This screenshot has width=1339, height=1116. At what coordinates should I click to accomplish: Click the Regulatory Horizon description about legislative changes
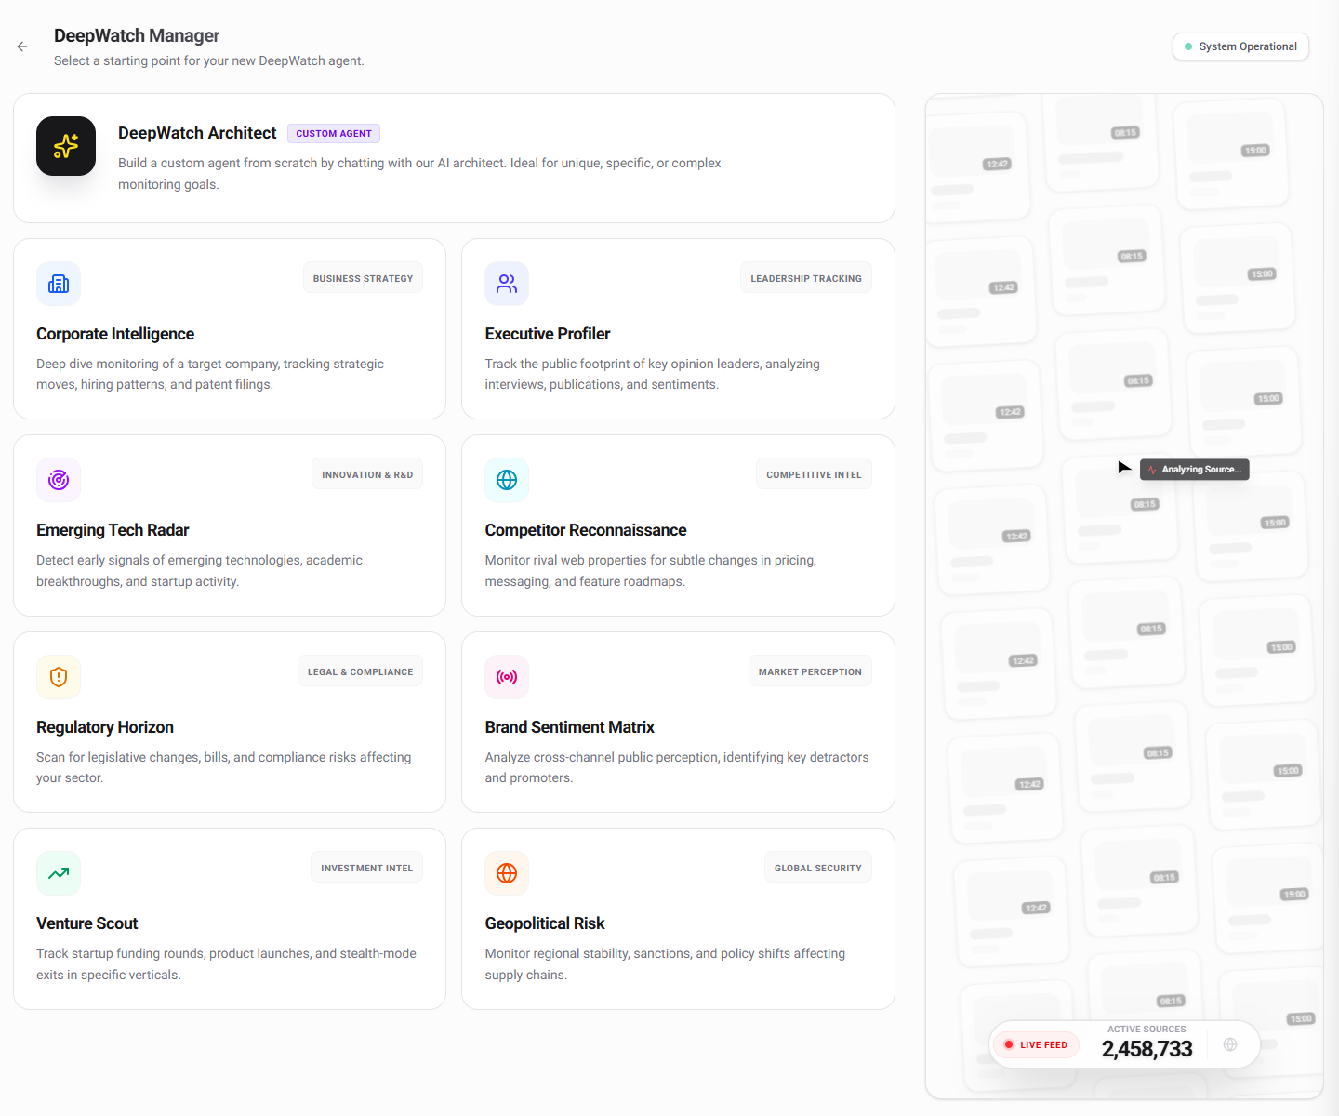coord(223,767)
